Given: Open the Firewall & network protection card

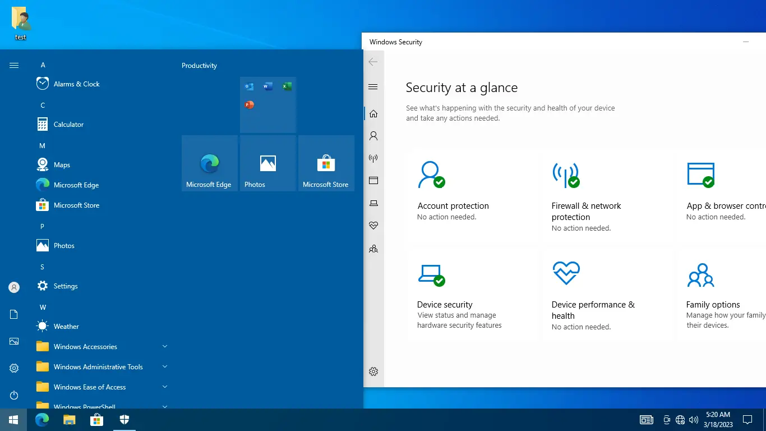Looking at the screenshot, I should [607, 196].
